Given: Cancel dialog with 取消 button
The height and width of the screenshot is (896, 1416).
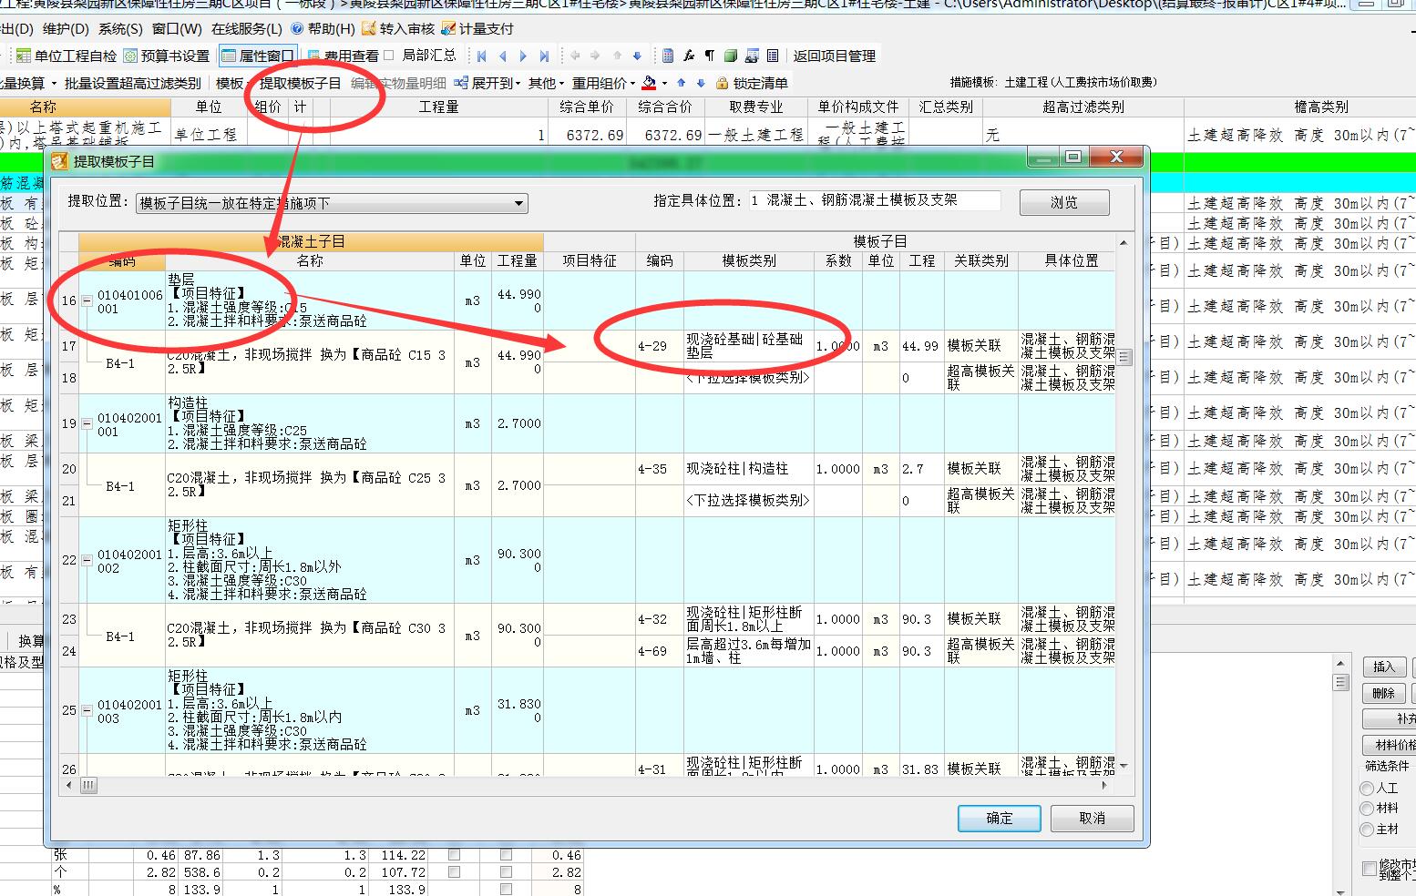Looking at the screenshot, I should (x=1092, y=818).
